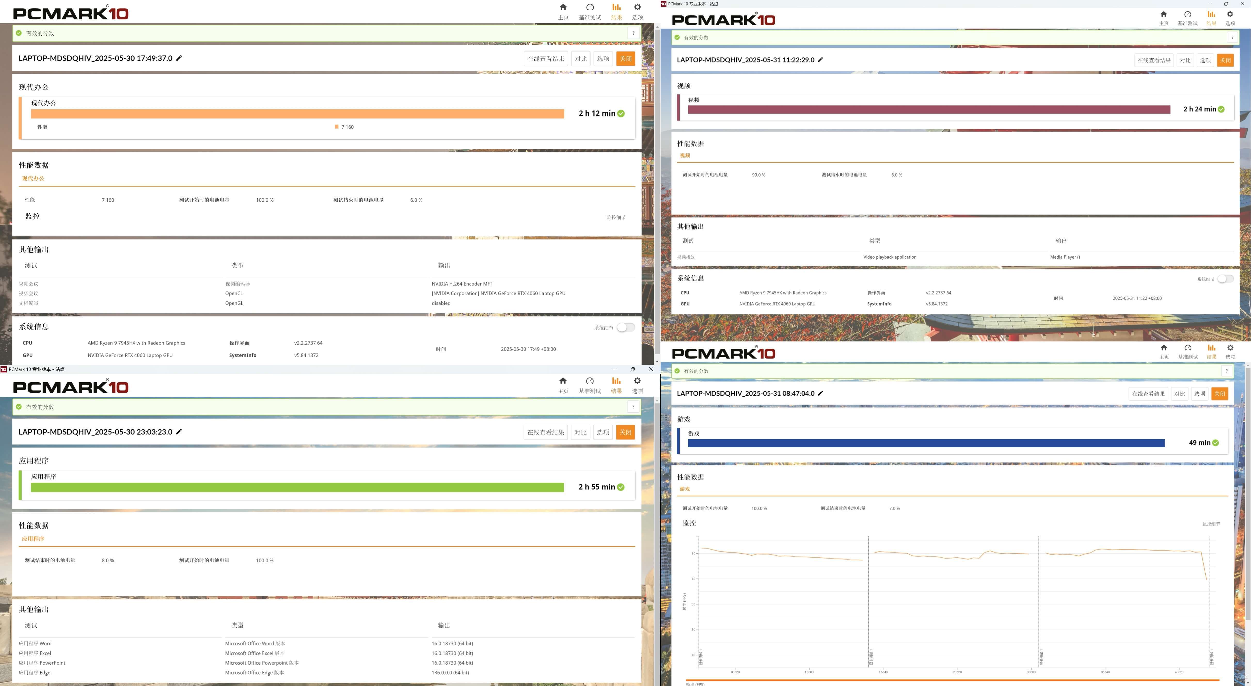Open 选项 gear in the 视频 result window

1230,18
